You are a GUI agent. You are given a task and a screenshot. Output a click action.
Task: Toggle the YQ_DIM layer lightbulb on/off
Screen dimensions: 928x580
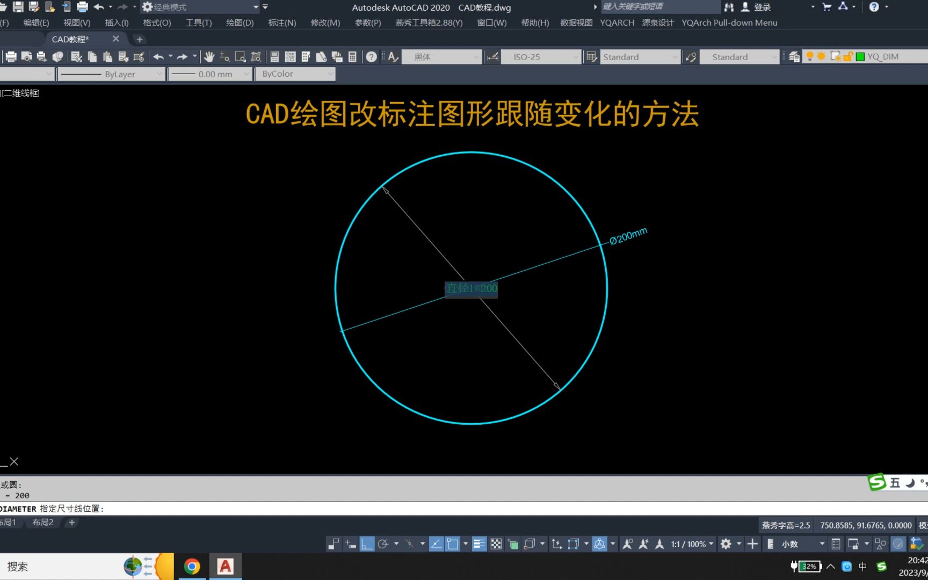point(809,56)
